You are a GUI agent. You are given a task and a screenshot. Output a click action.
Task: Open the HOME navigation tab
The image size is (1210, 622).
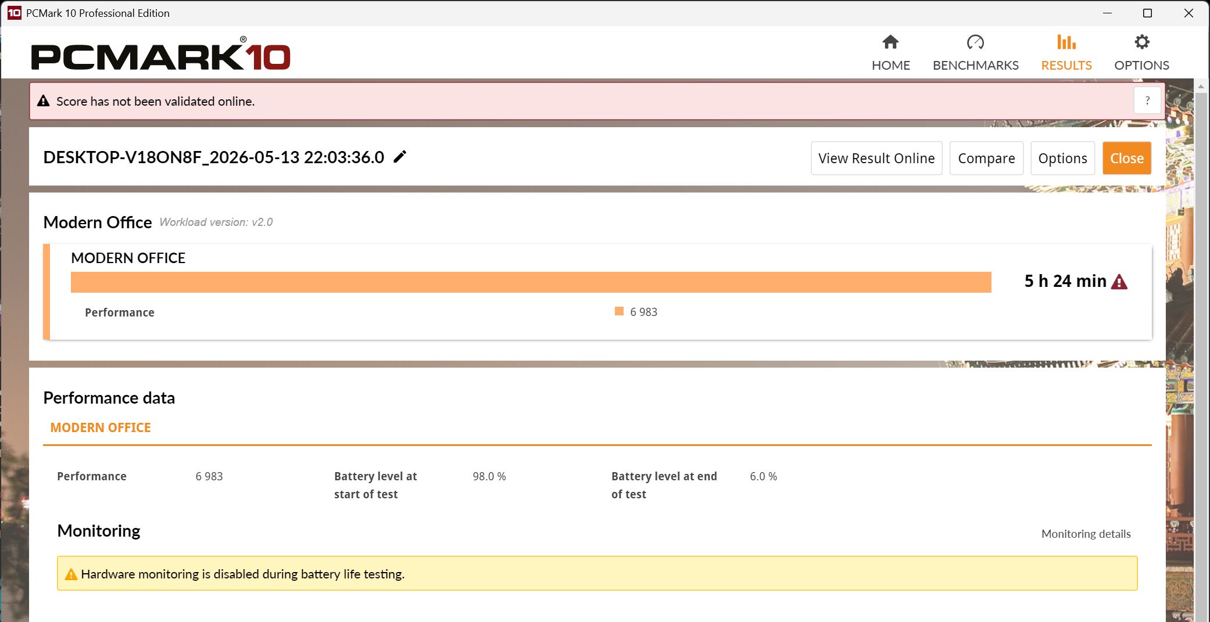890,52
